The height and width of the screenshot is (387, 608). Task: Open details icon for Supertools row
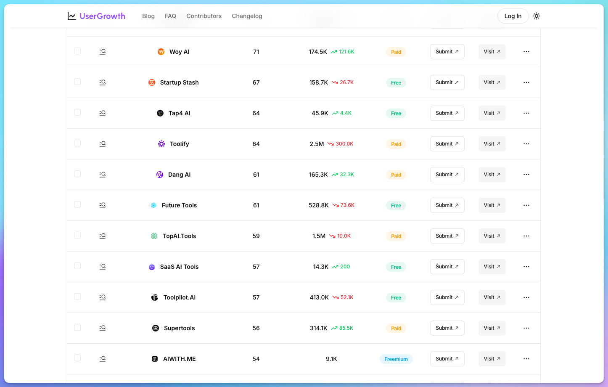click(x=103, y=328)
